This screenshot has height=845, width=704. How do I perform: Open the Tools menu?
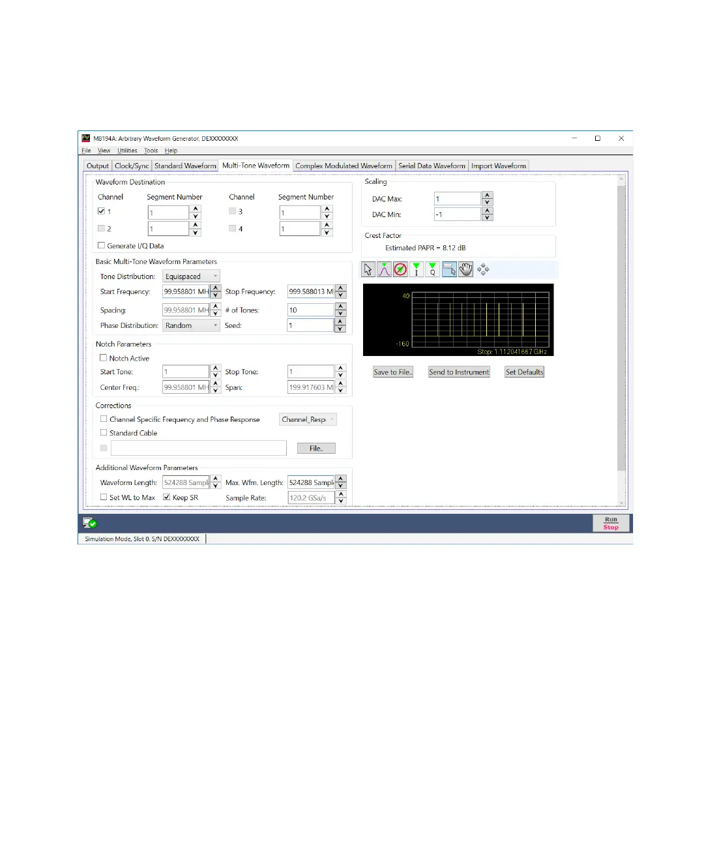coord(151,151)
